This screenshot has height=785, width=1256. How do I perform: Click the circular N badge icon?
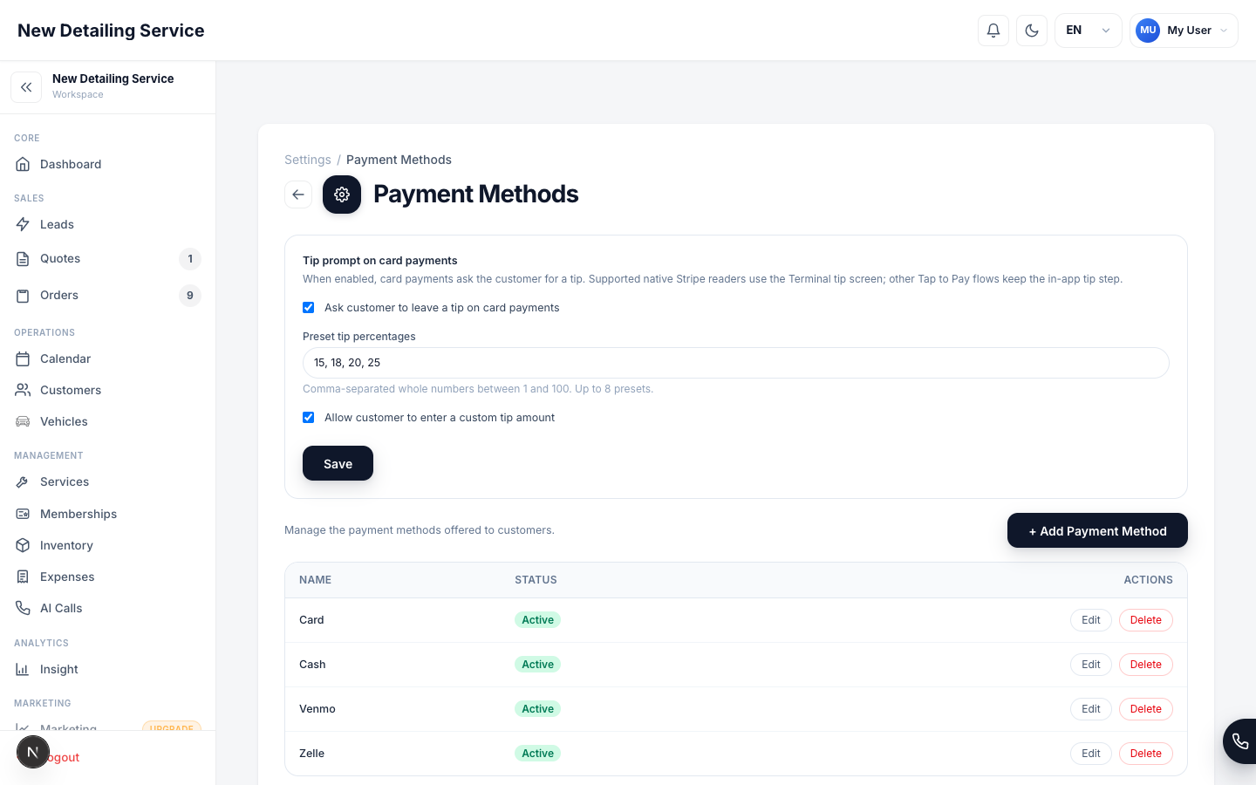pos(33,752)
